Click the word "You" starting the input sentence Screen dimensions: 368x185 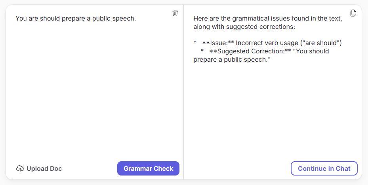(x=21, y=18)
